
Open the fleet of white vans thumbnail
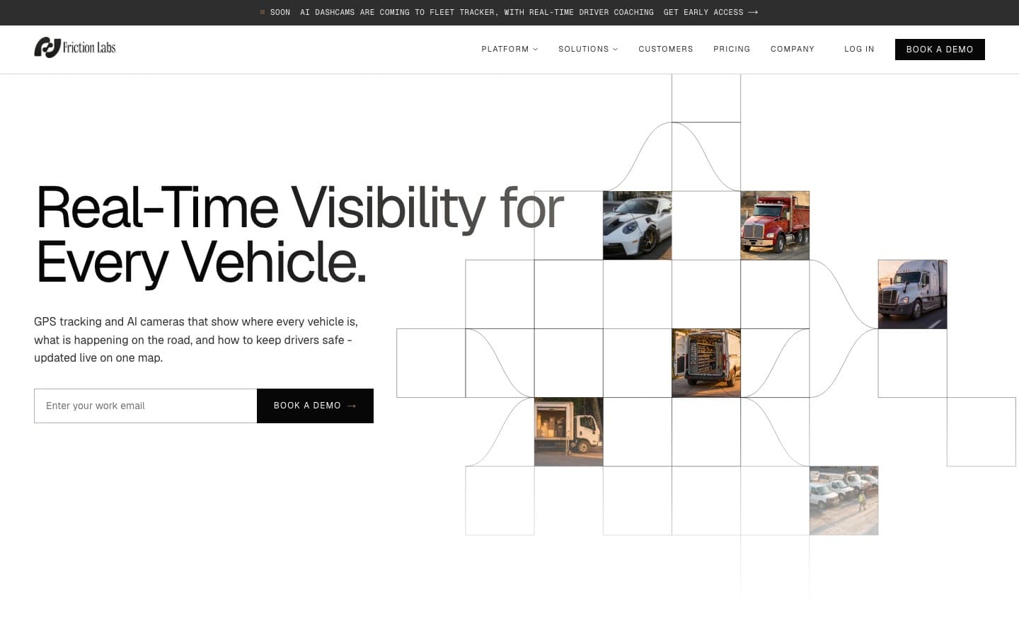pyautogui.click(x=844, y=500)
